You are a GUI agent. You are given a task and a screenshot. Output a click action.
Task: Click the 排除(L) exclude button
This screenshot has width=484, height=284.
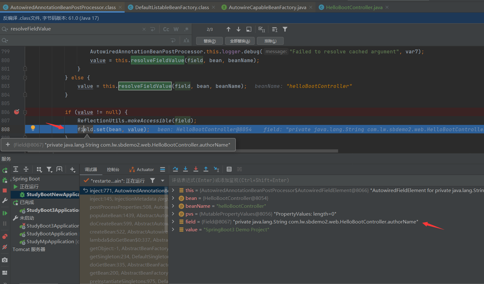click(270, 41)
